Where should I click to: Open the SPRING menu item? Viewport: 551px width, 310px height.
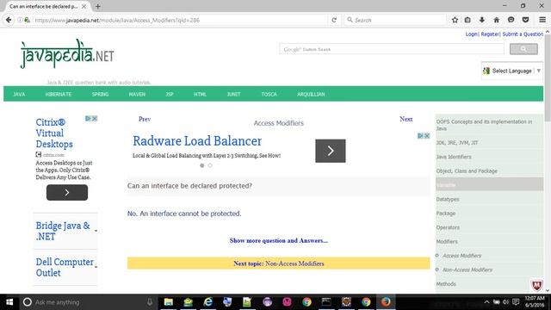click(100, 94)
